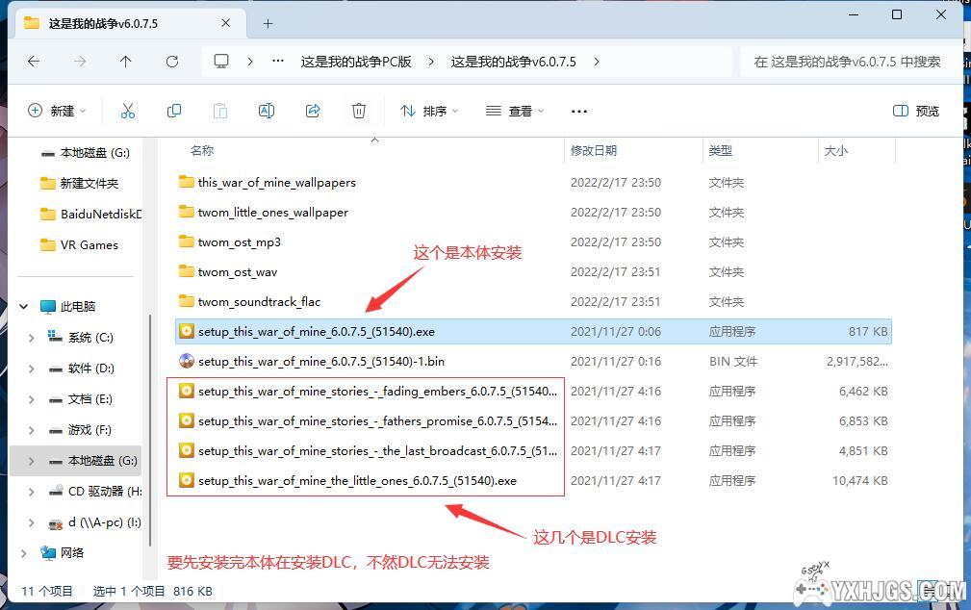Click the Copy icon in toolbar
971x610 pixels.
pos(174,111)
